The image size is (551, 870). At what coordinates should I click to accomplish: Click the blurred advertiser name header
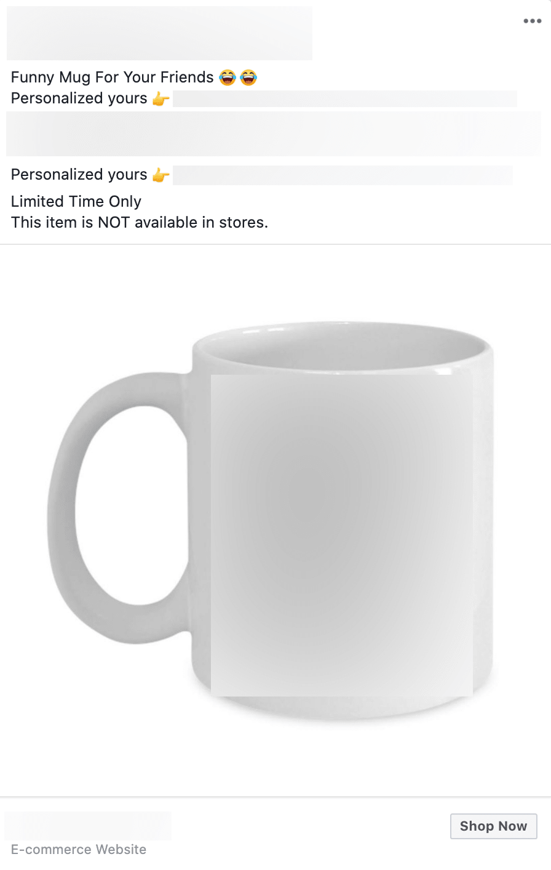pyautogui.click(x=159, y=33)
